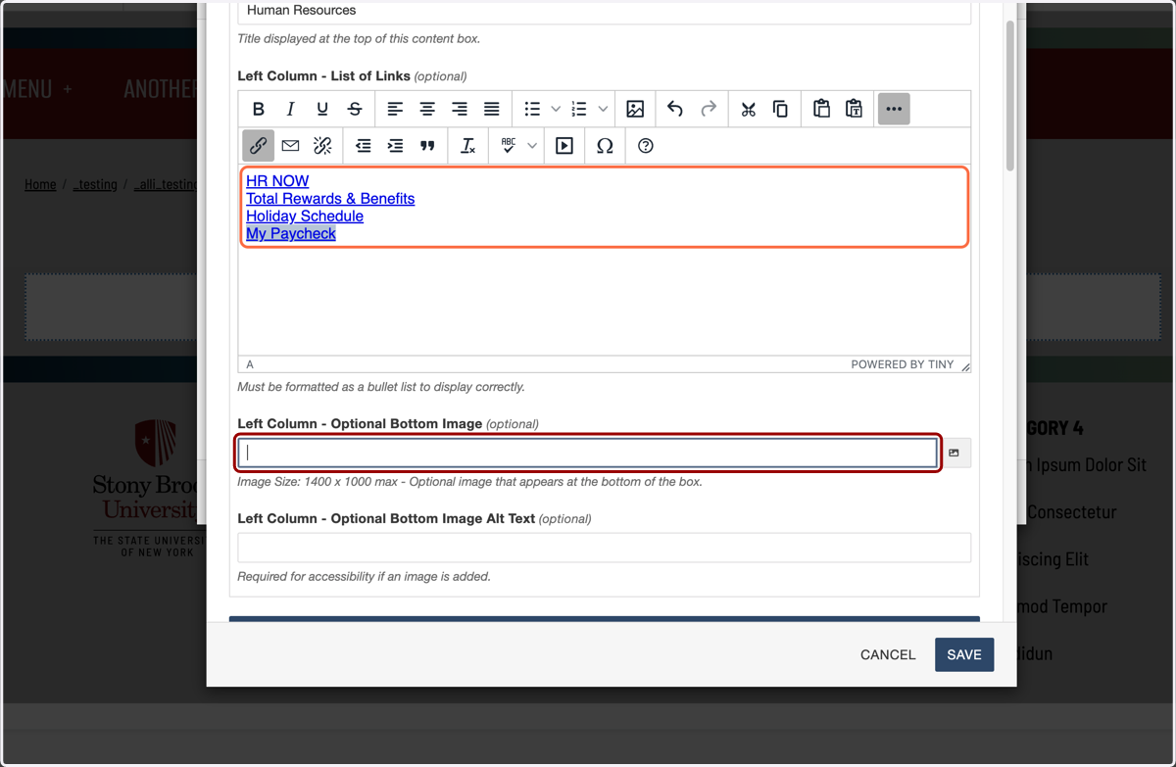This screenshot has width=1176, height=767.
Task: Increase indent of the text
Action: (x=395, y=146)
